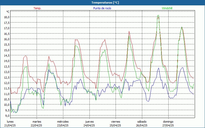Select the martes day label
The height and width of the screenshot is (128, 205).
point(37,122)
